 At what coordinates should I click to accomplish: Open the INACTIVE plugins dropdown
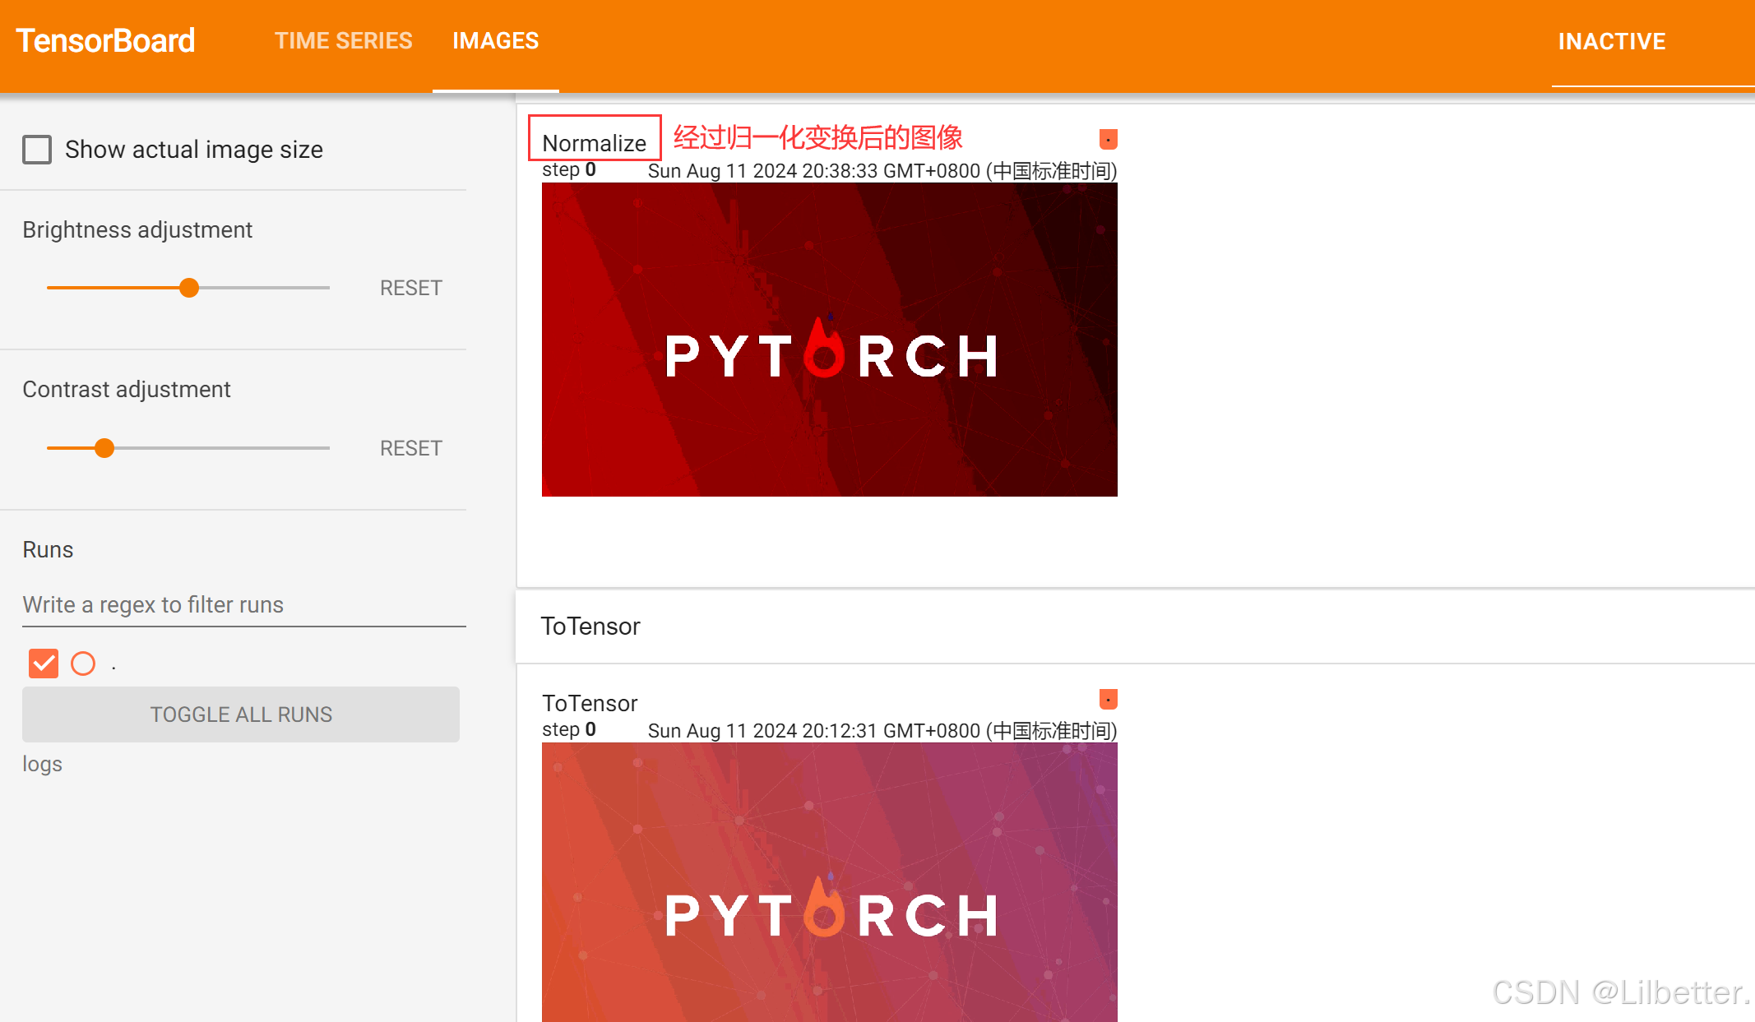pos(1611,42)
